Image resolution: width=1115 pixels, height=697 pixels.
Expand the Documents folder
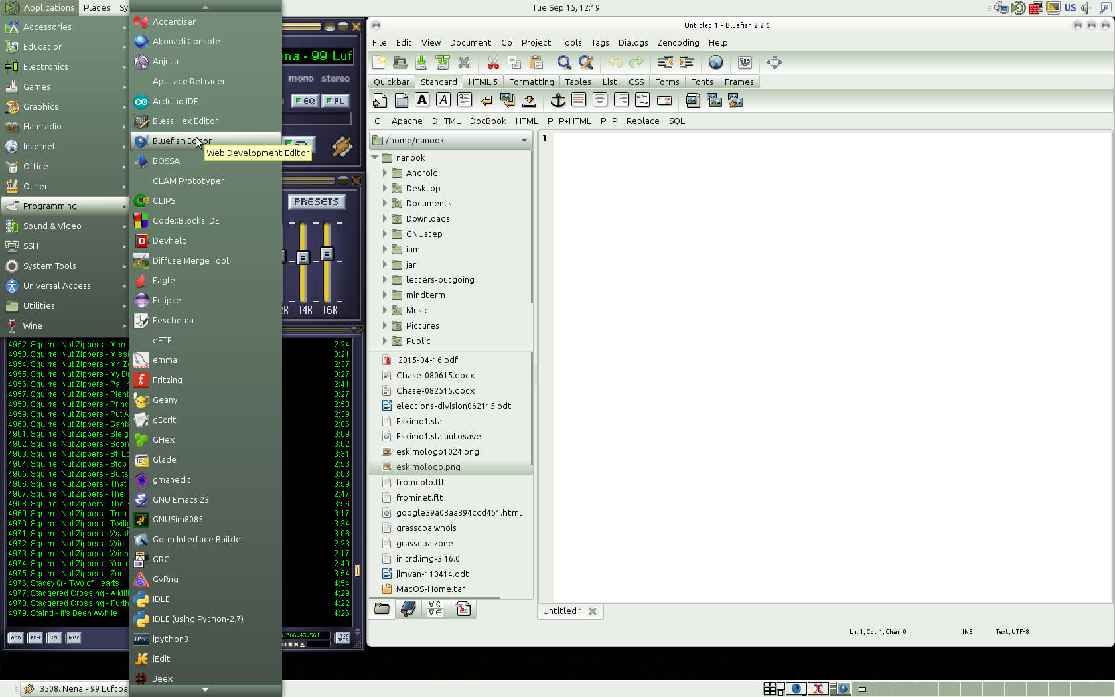click(384, 203)
